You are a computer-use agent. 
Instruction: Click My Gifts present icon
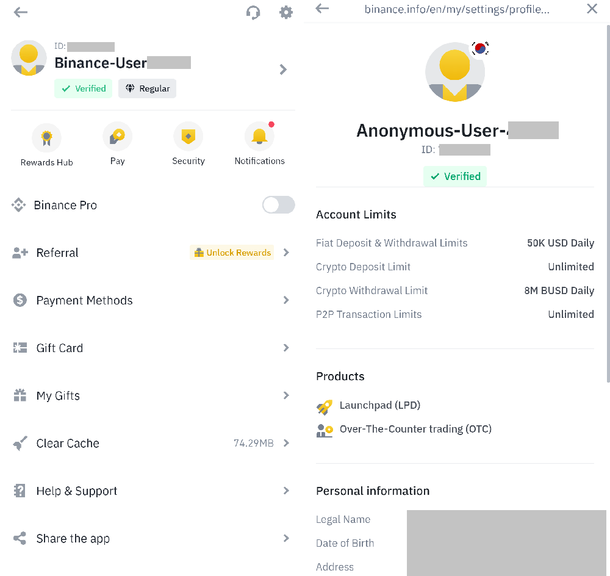(20, 395)
